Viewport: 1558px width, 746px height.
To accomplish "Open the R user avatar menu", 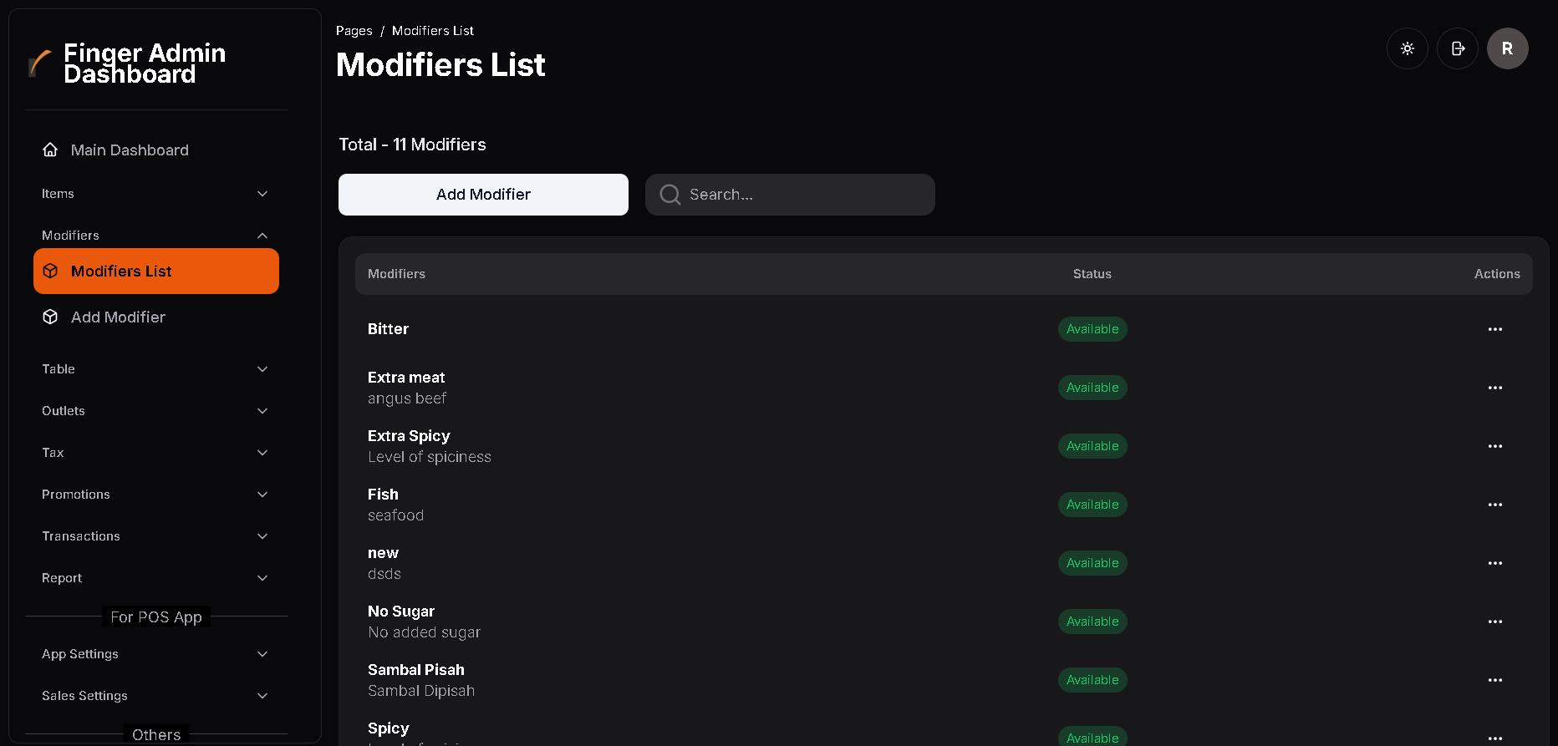I will [1507, 48].
